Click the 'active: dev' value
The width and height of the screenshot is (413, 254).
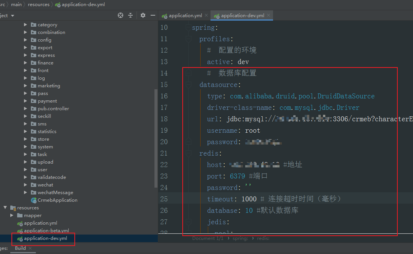(243, 62)
